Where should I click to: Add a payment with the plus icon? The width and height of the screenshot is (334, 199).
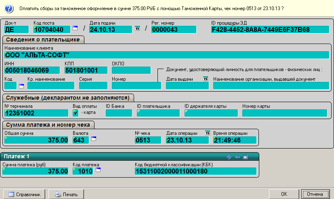pos(229,157)
